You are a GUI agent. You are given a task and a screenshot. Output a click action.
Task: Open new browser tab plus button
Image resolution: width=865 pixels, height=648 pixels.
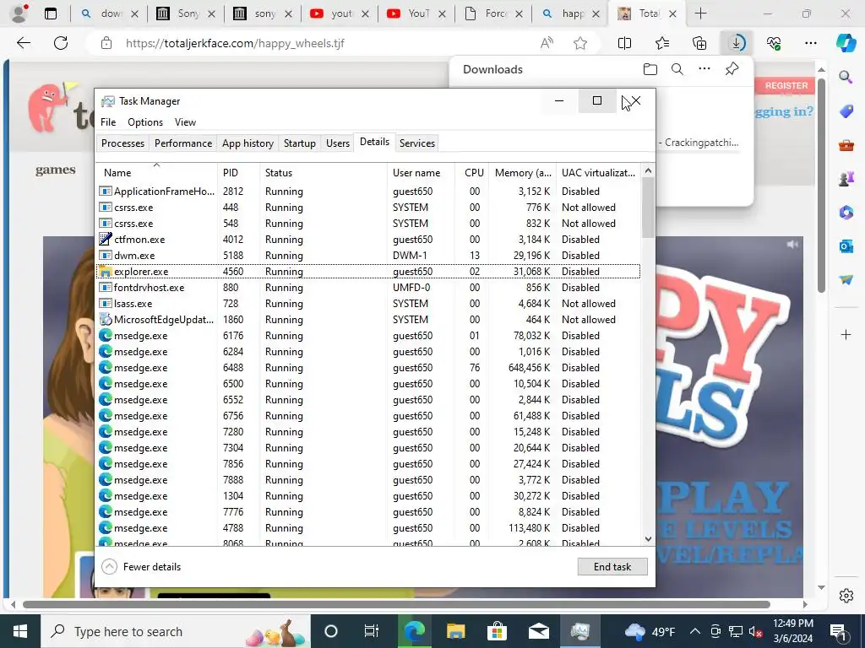[x=700, y=13]
